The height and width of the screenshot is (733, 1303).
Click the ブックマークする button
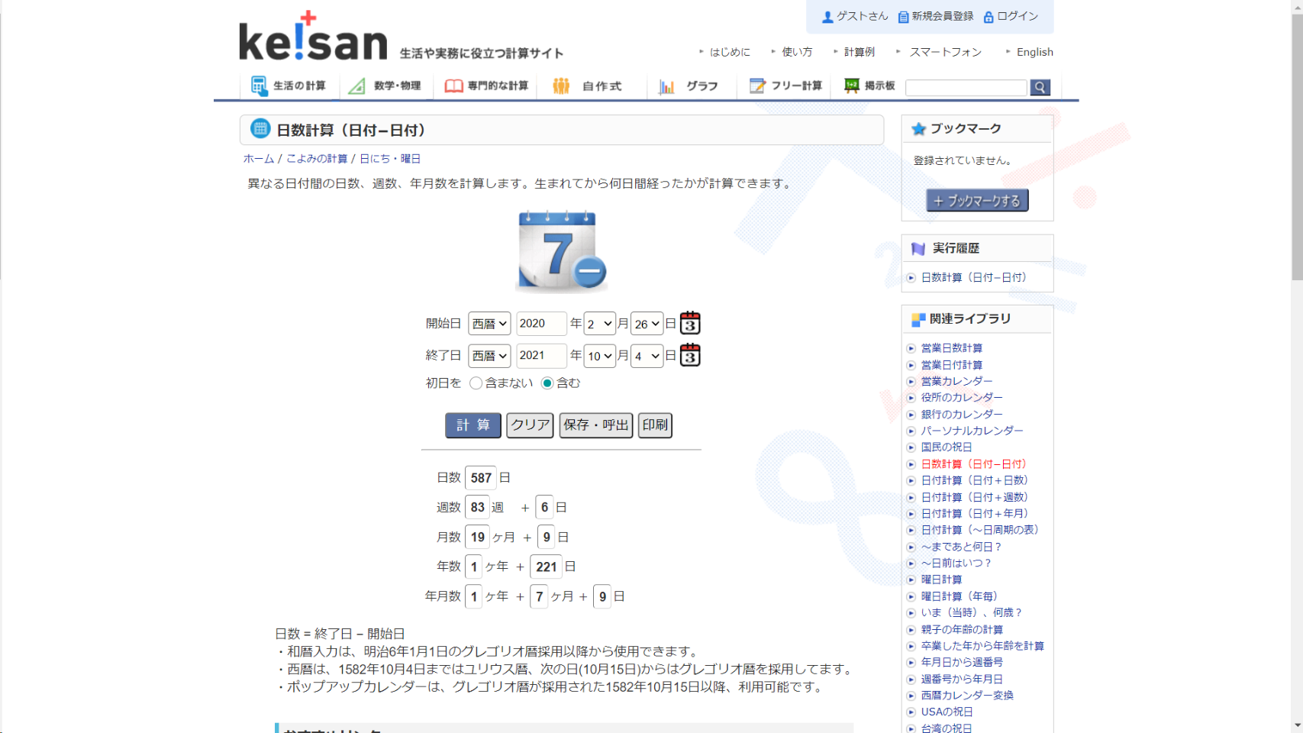coord(977,201)
